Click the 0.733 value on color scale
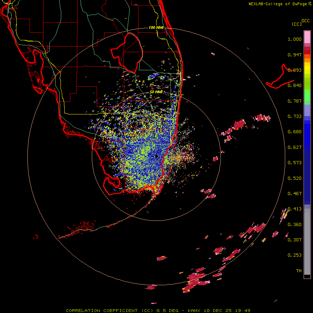313x313 pixels. [x=295, y=117]
